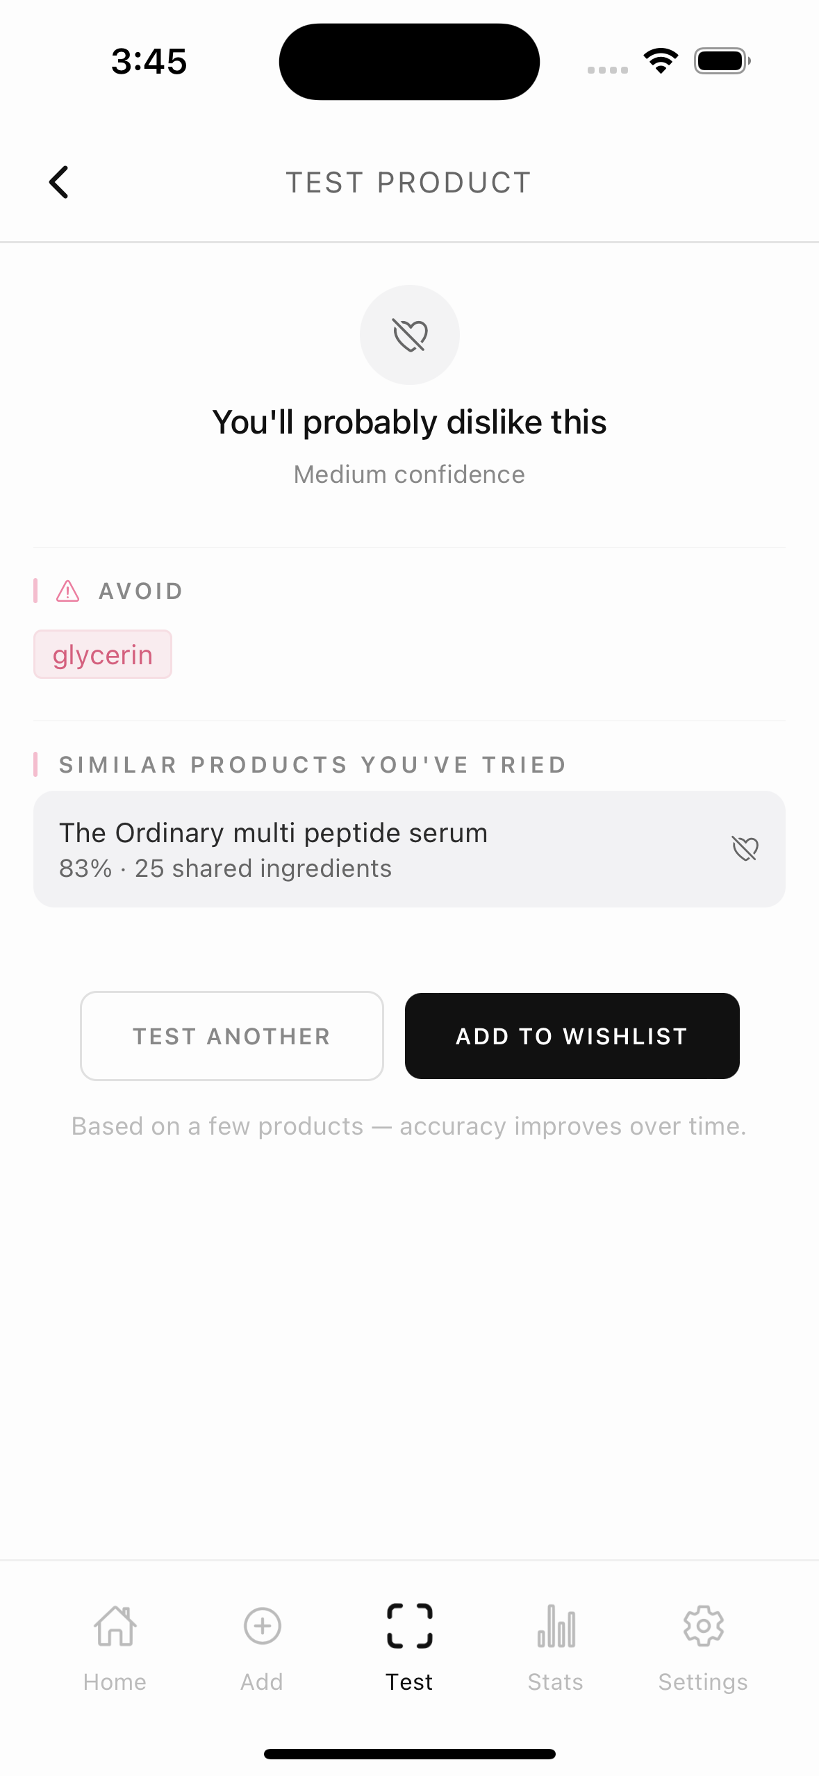Tap the home indicator bar
Screen dimensions: 819x1776
coord(410,1754)
